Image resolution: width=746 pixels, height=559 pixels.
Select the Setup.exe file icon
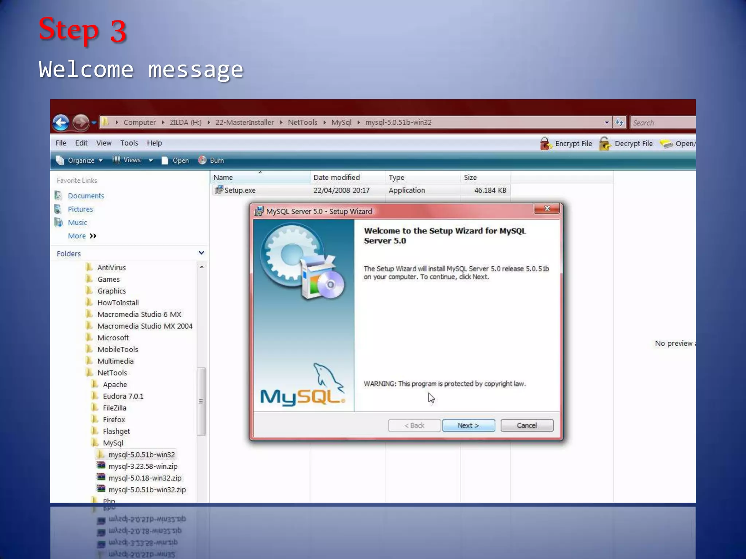coord(219,190)
